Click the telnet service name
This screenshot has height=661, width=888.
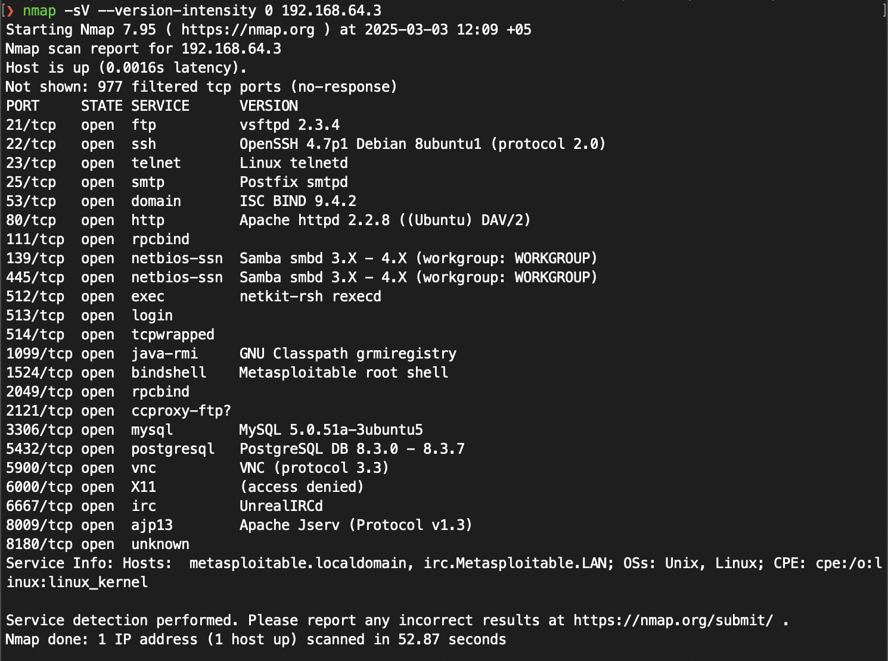[156, 163]
